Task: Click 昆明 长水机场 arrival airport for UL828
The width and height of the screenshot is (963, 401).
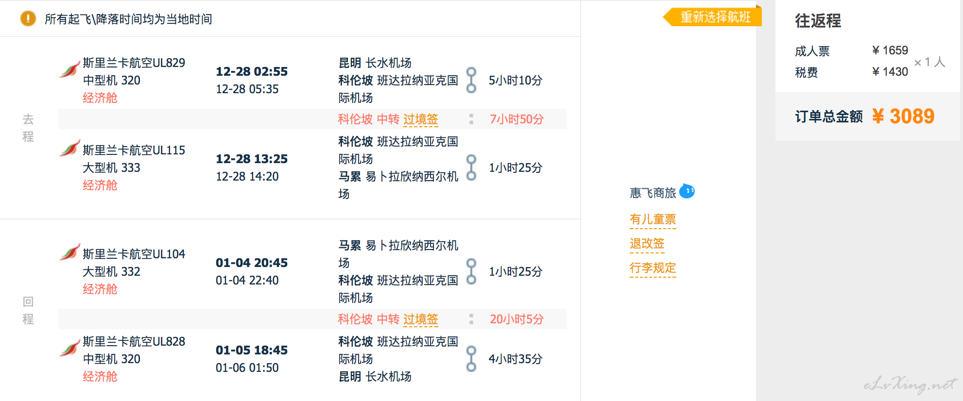Action: click(x=375, y=376)
